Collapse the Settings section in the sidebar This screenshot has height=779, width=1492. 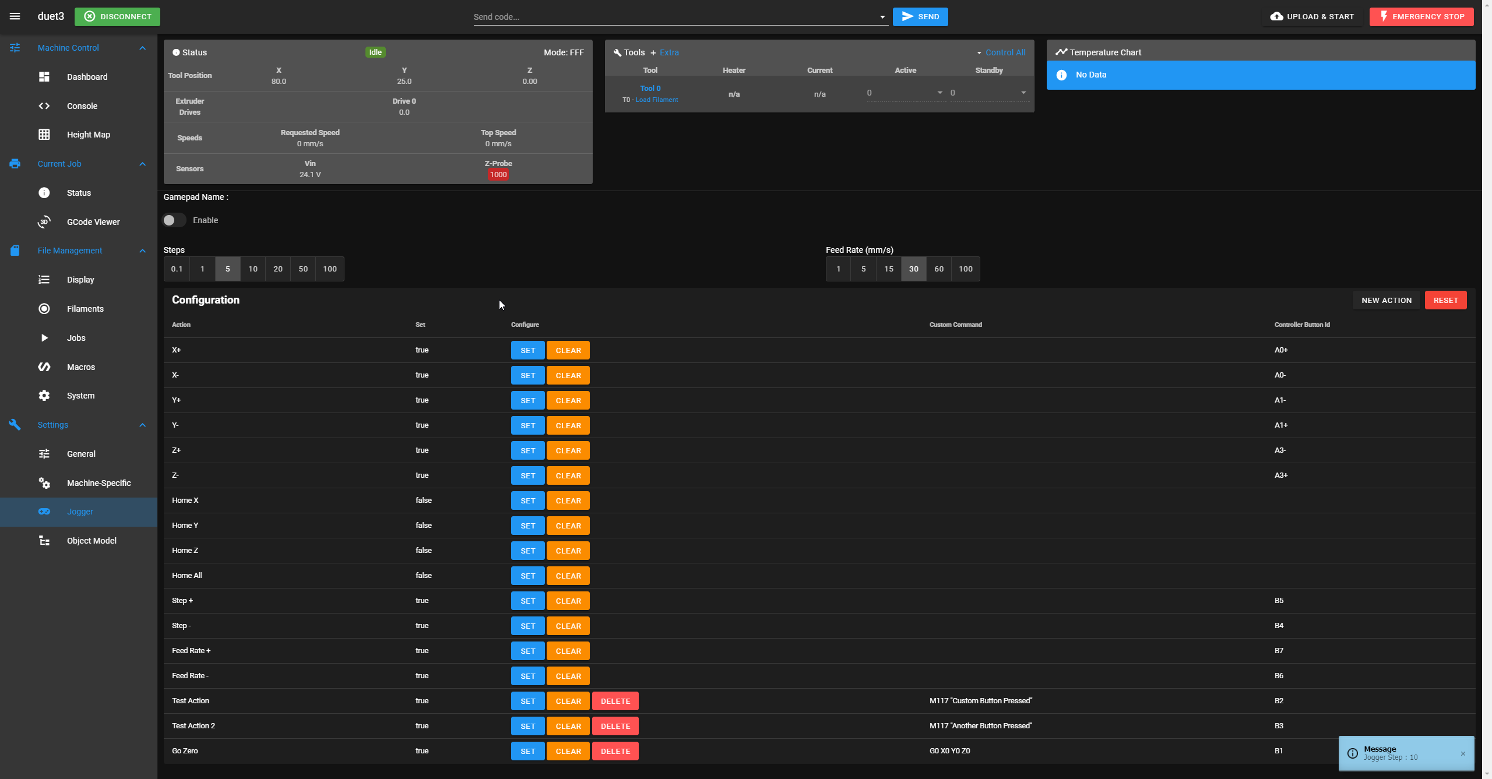(x=143, y=425)
